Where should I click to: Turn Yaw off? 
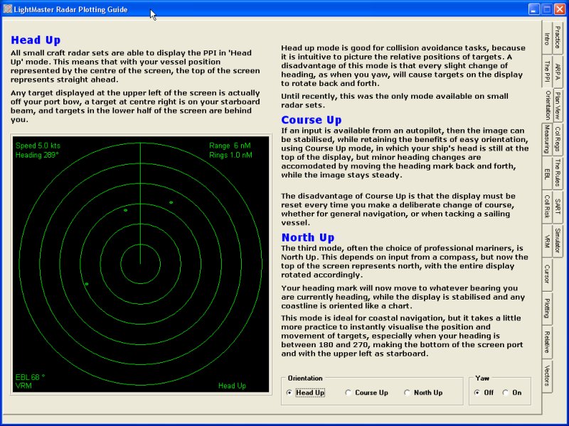pos(477,393)
